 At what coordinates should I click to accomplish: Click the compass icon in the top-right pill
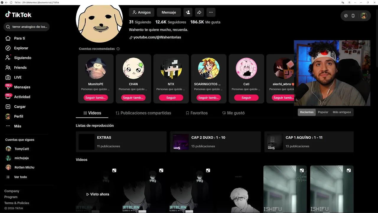(x=346, y=16)
